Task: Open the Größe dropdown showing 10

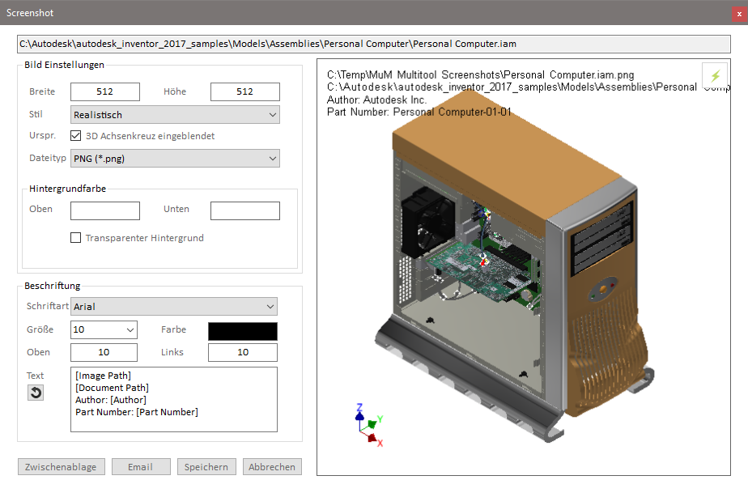Action: (103, 329)
